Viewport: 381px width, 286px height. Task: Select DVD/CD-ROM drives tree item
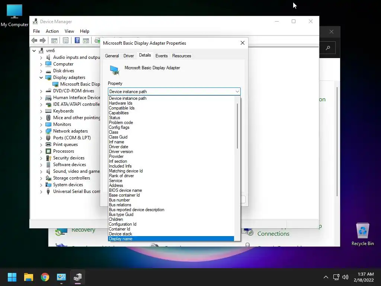[x=74, y=91]
